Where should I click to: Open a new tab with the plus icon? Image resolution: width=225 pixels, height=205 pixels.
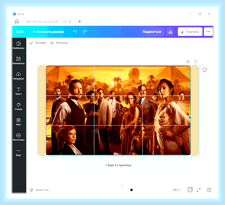coord(79,21)
